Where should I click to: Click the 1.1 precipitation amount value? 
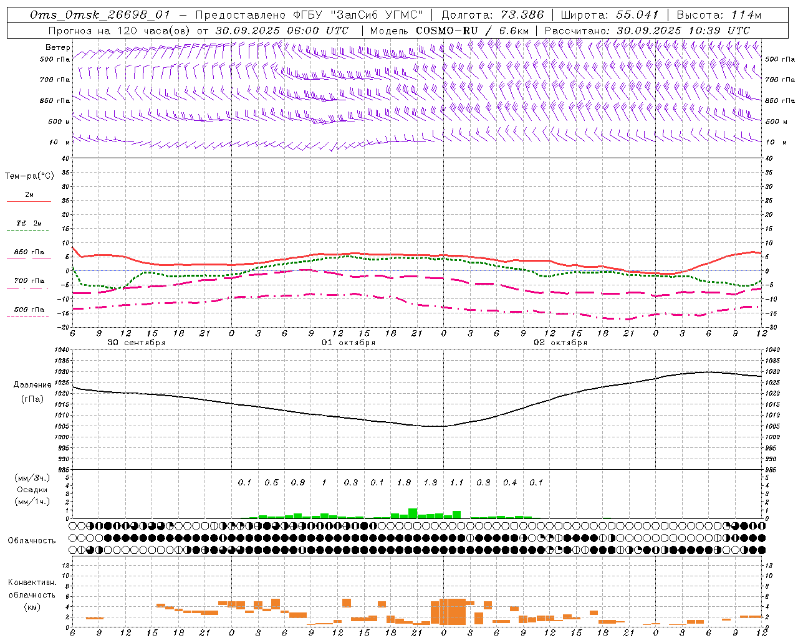pyautogui.click(x=457, y=482)
